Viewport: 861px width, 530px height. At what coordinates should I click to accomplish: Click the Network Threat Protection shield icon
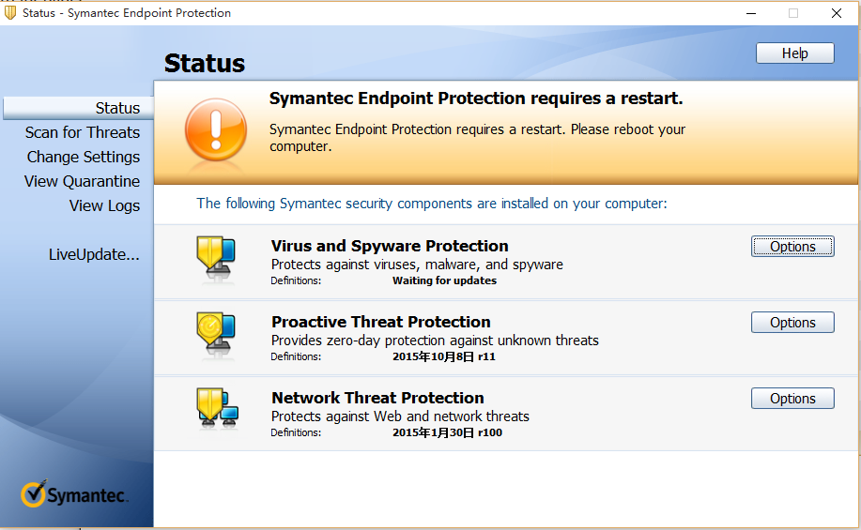point(216,411)
